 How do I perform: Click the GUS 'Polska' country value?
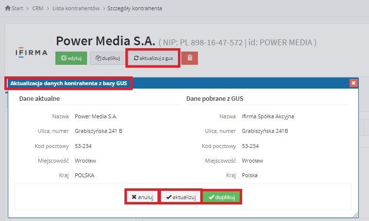pos(250,175)
